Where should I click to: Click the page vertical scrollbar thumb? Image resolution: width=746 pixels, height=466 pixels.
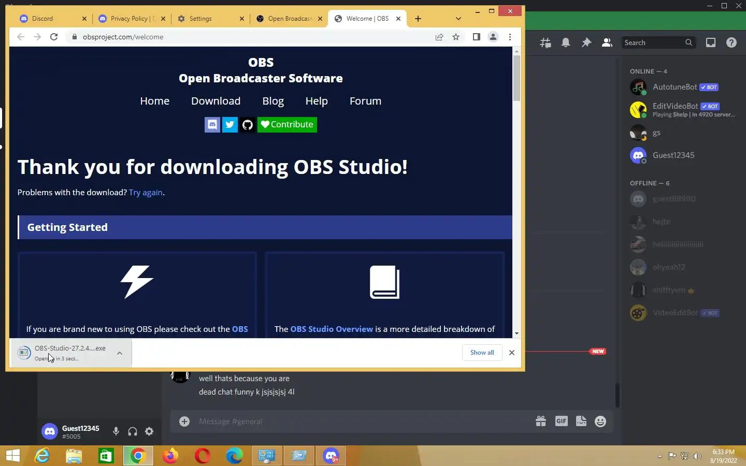point(517,78)
